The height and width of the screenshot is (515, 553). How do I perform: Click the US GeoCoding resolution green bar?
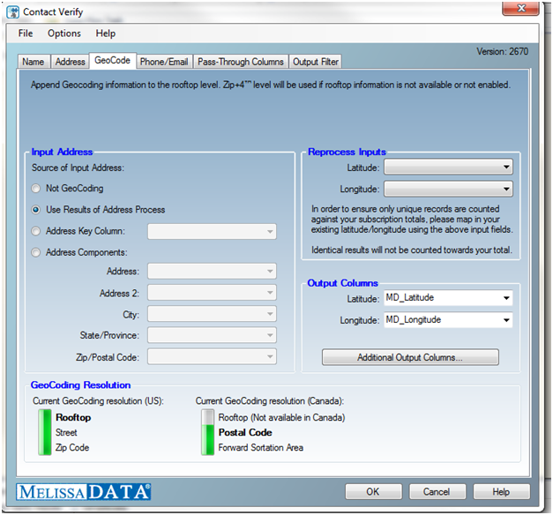tap(45, 432)
